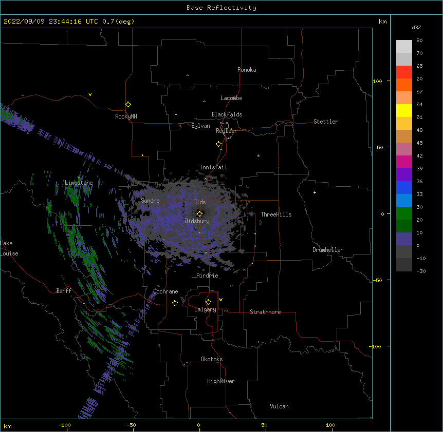Click the Lacombe city label
The image size is (443, 432).
click(231, 98)
